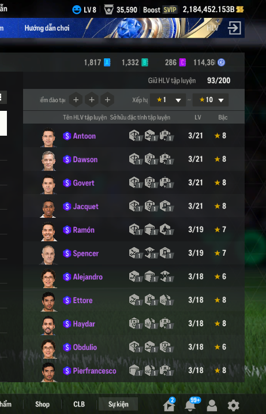266x414 pixels.
Task: Select the Hướng dẫn chơi tab
Action: [x=47, y=28]
